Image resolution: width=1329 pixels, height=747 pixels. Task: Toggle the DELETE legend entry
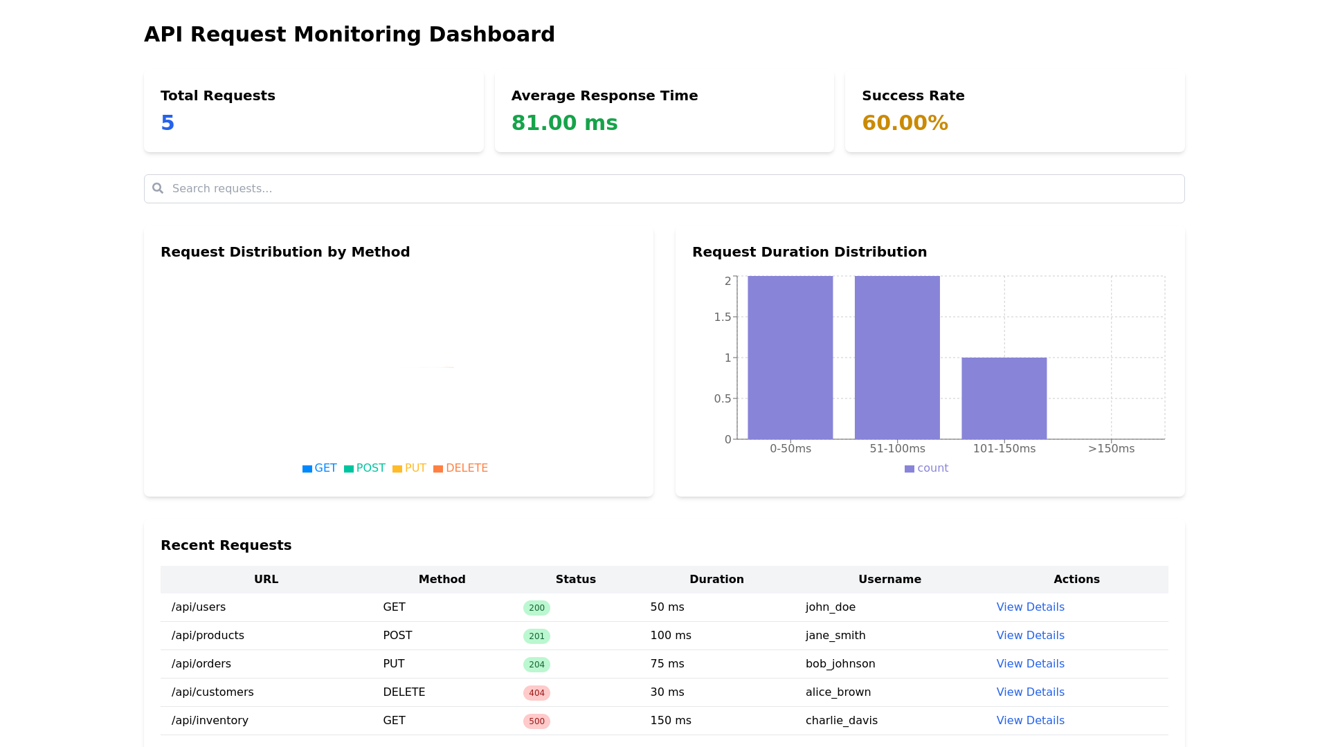pos(466,468)
